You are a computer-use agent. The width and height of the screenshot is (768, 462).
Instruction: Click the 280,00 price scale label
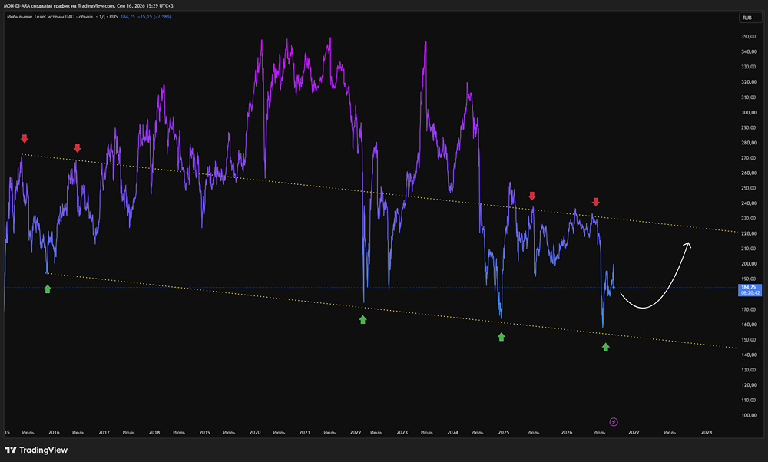[749, 143]
